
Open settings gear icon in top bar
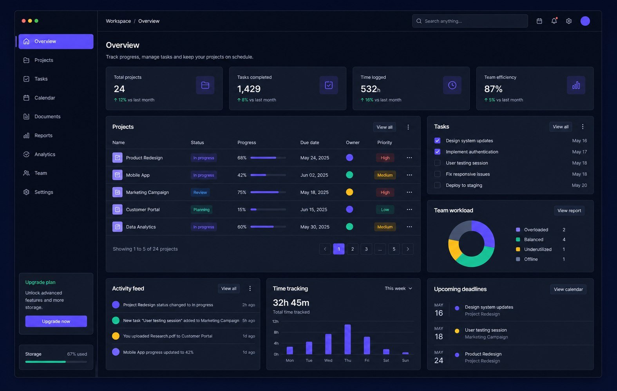569,21
